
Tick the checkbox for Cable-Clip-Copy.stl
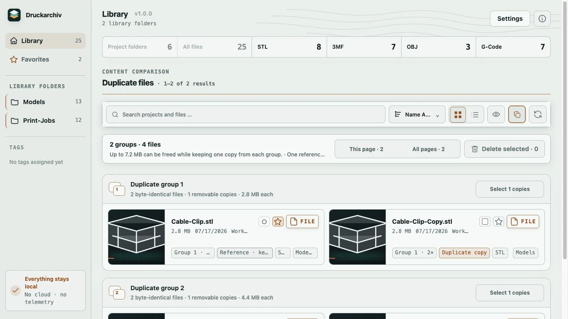point(485,222)
